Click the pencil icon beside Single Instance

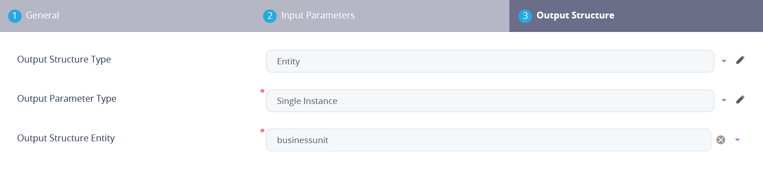(x=740, y=99)
